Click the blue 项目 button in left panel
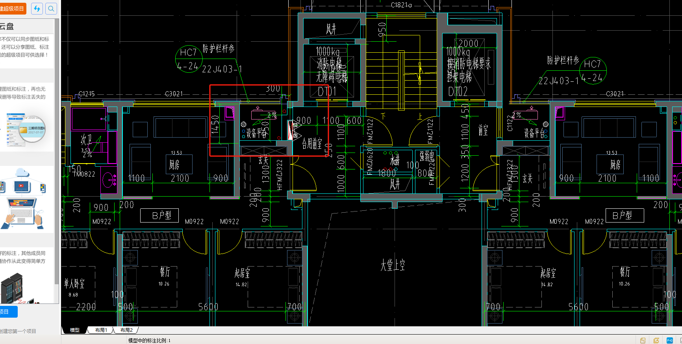Image resolution: width=682 pixels, height=344 pixels. click(x=8, y=312)
